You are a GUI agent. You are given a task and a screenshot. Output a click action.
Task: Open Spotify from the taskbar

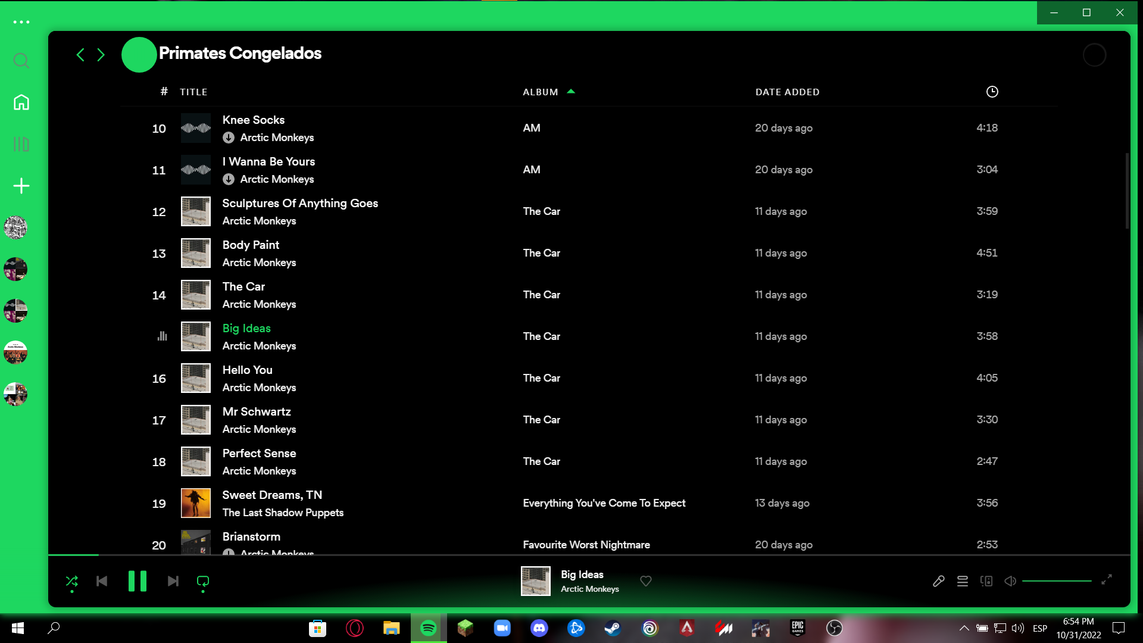427,628
